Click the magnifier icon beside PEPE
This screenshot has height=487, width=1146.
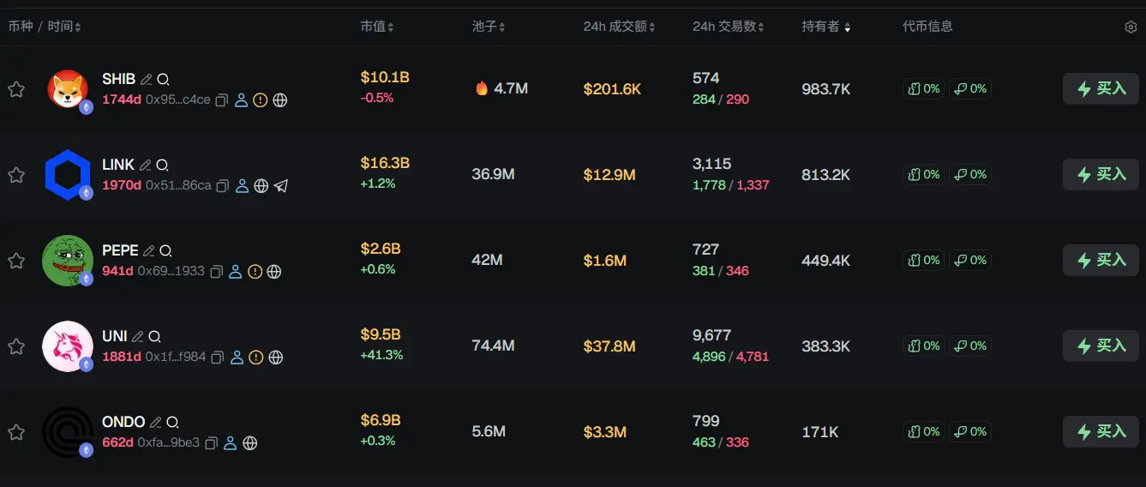point(165,251)
